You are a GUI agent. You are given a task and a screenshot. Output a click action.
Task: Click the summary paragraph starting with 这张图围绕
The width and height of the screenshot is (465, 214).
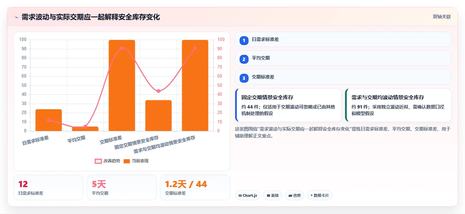coord(343,132)
